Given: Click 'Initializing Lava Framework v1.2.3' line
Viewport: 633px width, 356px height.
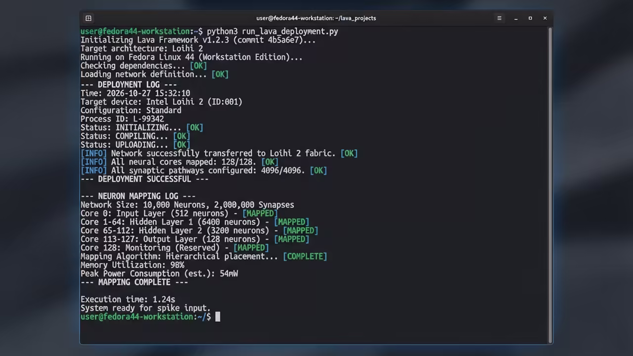Looking at the screenshot, I should (x=198, y=40).
